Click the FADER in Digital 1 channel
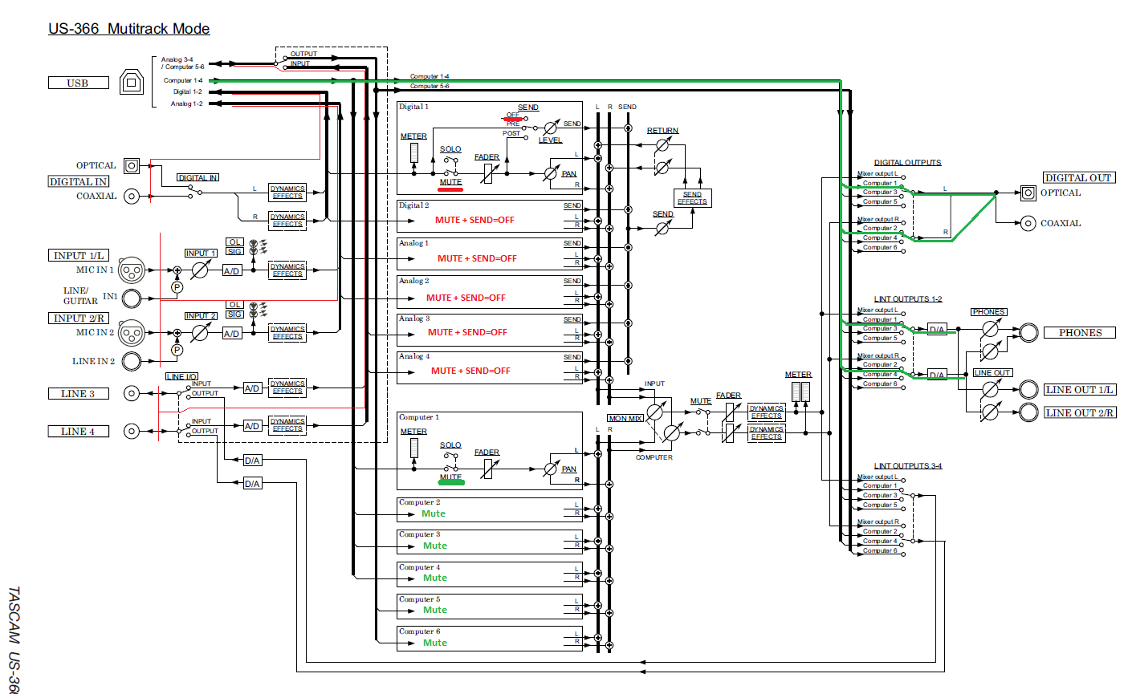1124x694 pixels. [x=487, y=172]
